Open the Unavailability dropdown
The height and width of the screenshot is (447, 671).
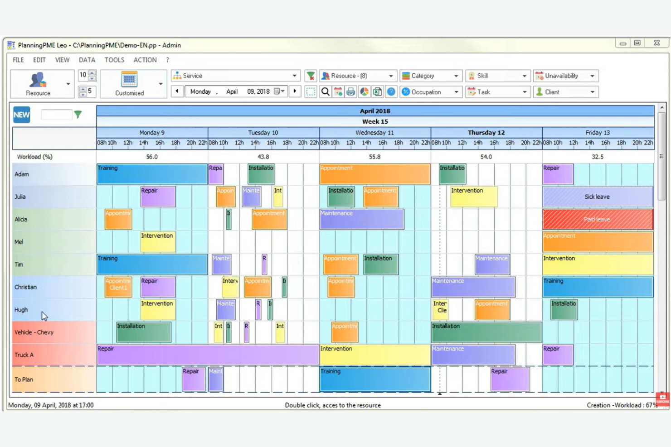coord(592,76)
